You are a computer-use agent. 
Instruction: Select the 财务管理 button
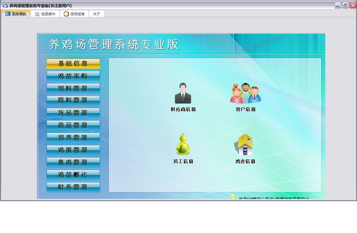click(x=73, y=187)
